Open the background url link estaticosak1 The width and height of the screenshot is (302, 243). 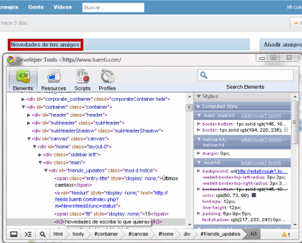[262, 171]
